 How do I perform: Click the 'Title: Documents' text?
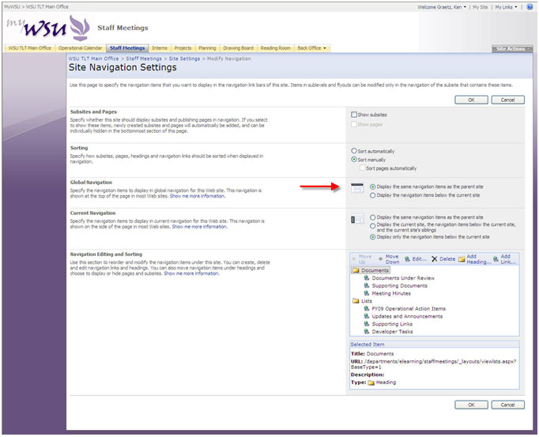(372, 353)
